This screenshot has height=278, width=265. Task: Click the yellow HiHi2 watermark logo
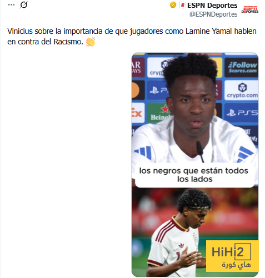point(232,256)
